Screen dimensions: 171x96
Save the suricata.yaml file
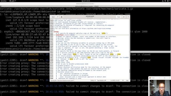tap(119, 17)
